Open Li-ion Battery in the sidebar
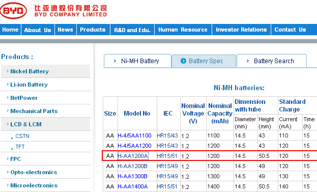Screen dimensions: 317x192 (x=29, y=85)
